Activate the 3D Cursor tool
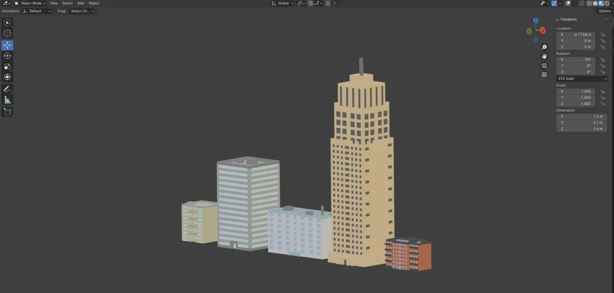This screenshot has height=293, width=614. pos(7,33)
